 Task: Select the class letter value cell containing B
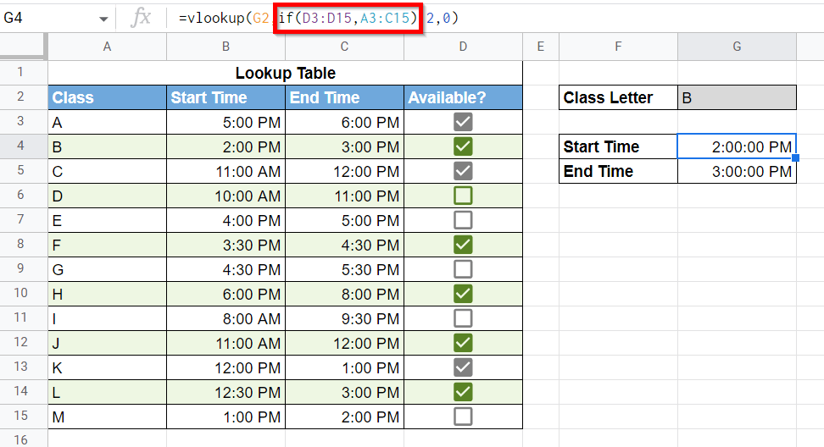(738, 97)
